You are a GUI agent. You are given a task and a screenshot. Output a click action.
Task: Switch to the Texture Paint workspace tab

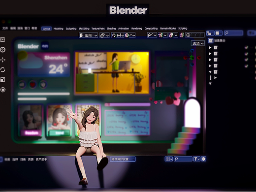click(98, 29)
